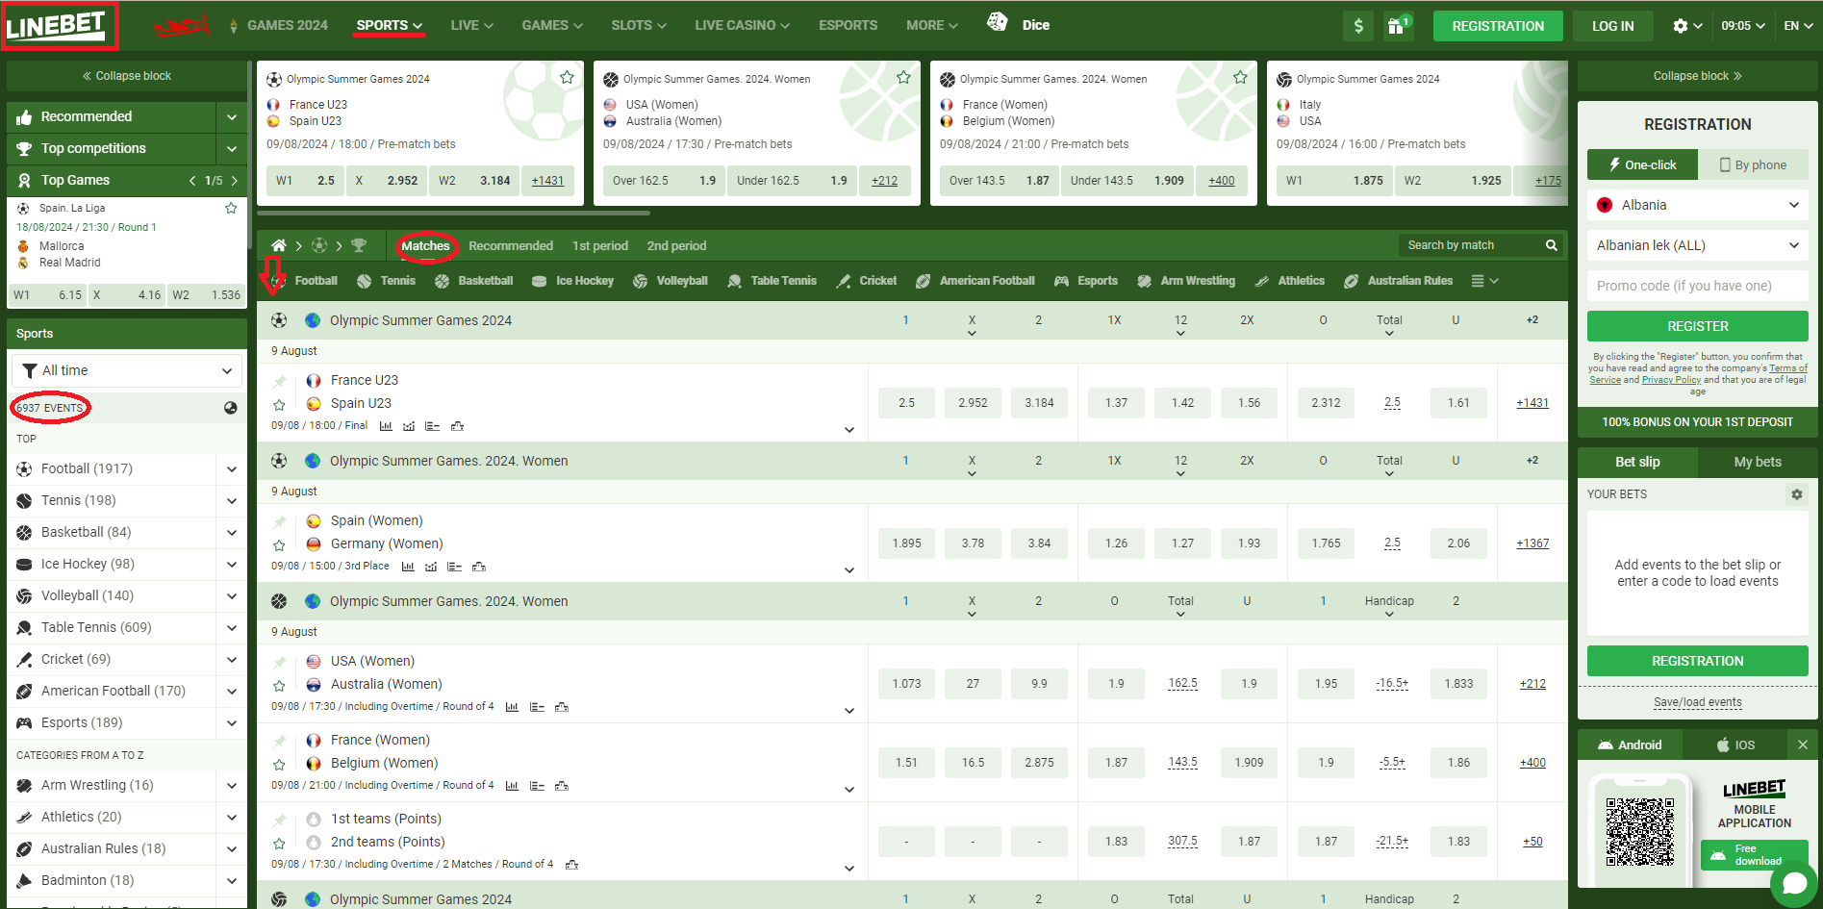The image size is (1823, 909).
Task: Open the ESPORTS menu item
Action: tap(848, 25)
